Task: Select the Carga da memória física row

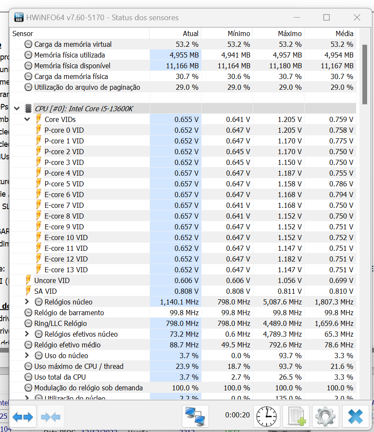Action: 183,76
